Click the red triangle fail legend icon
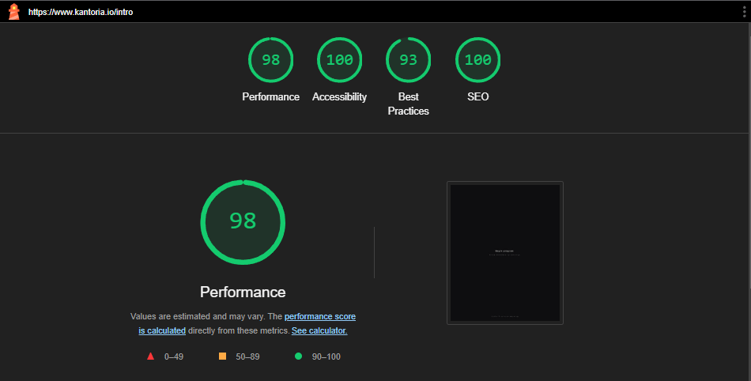Viewport: 751px width, 381px height. coord(150,356)
